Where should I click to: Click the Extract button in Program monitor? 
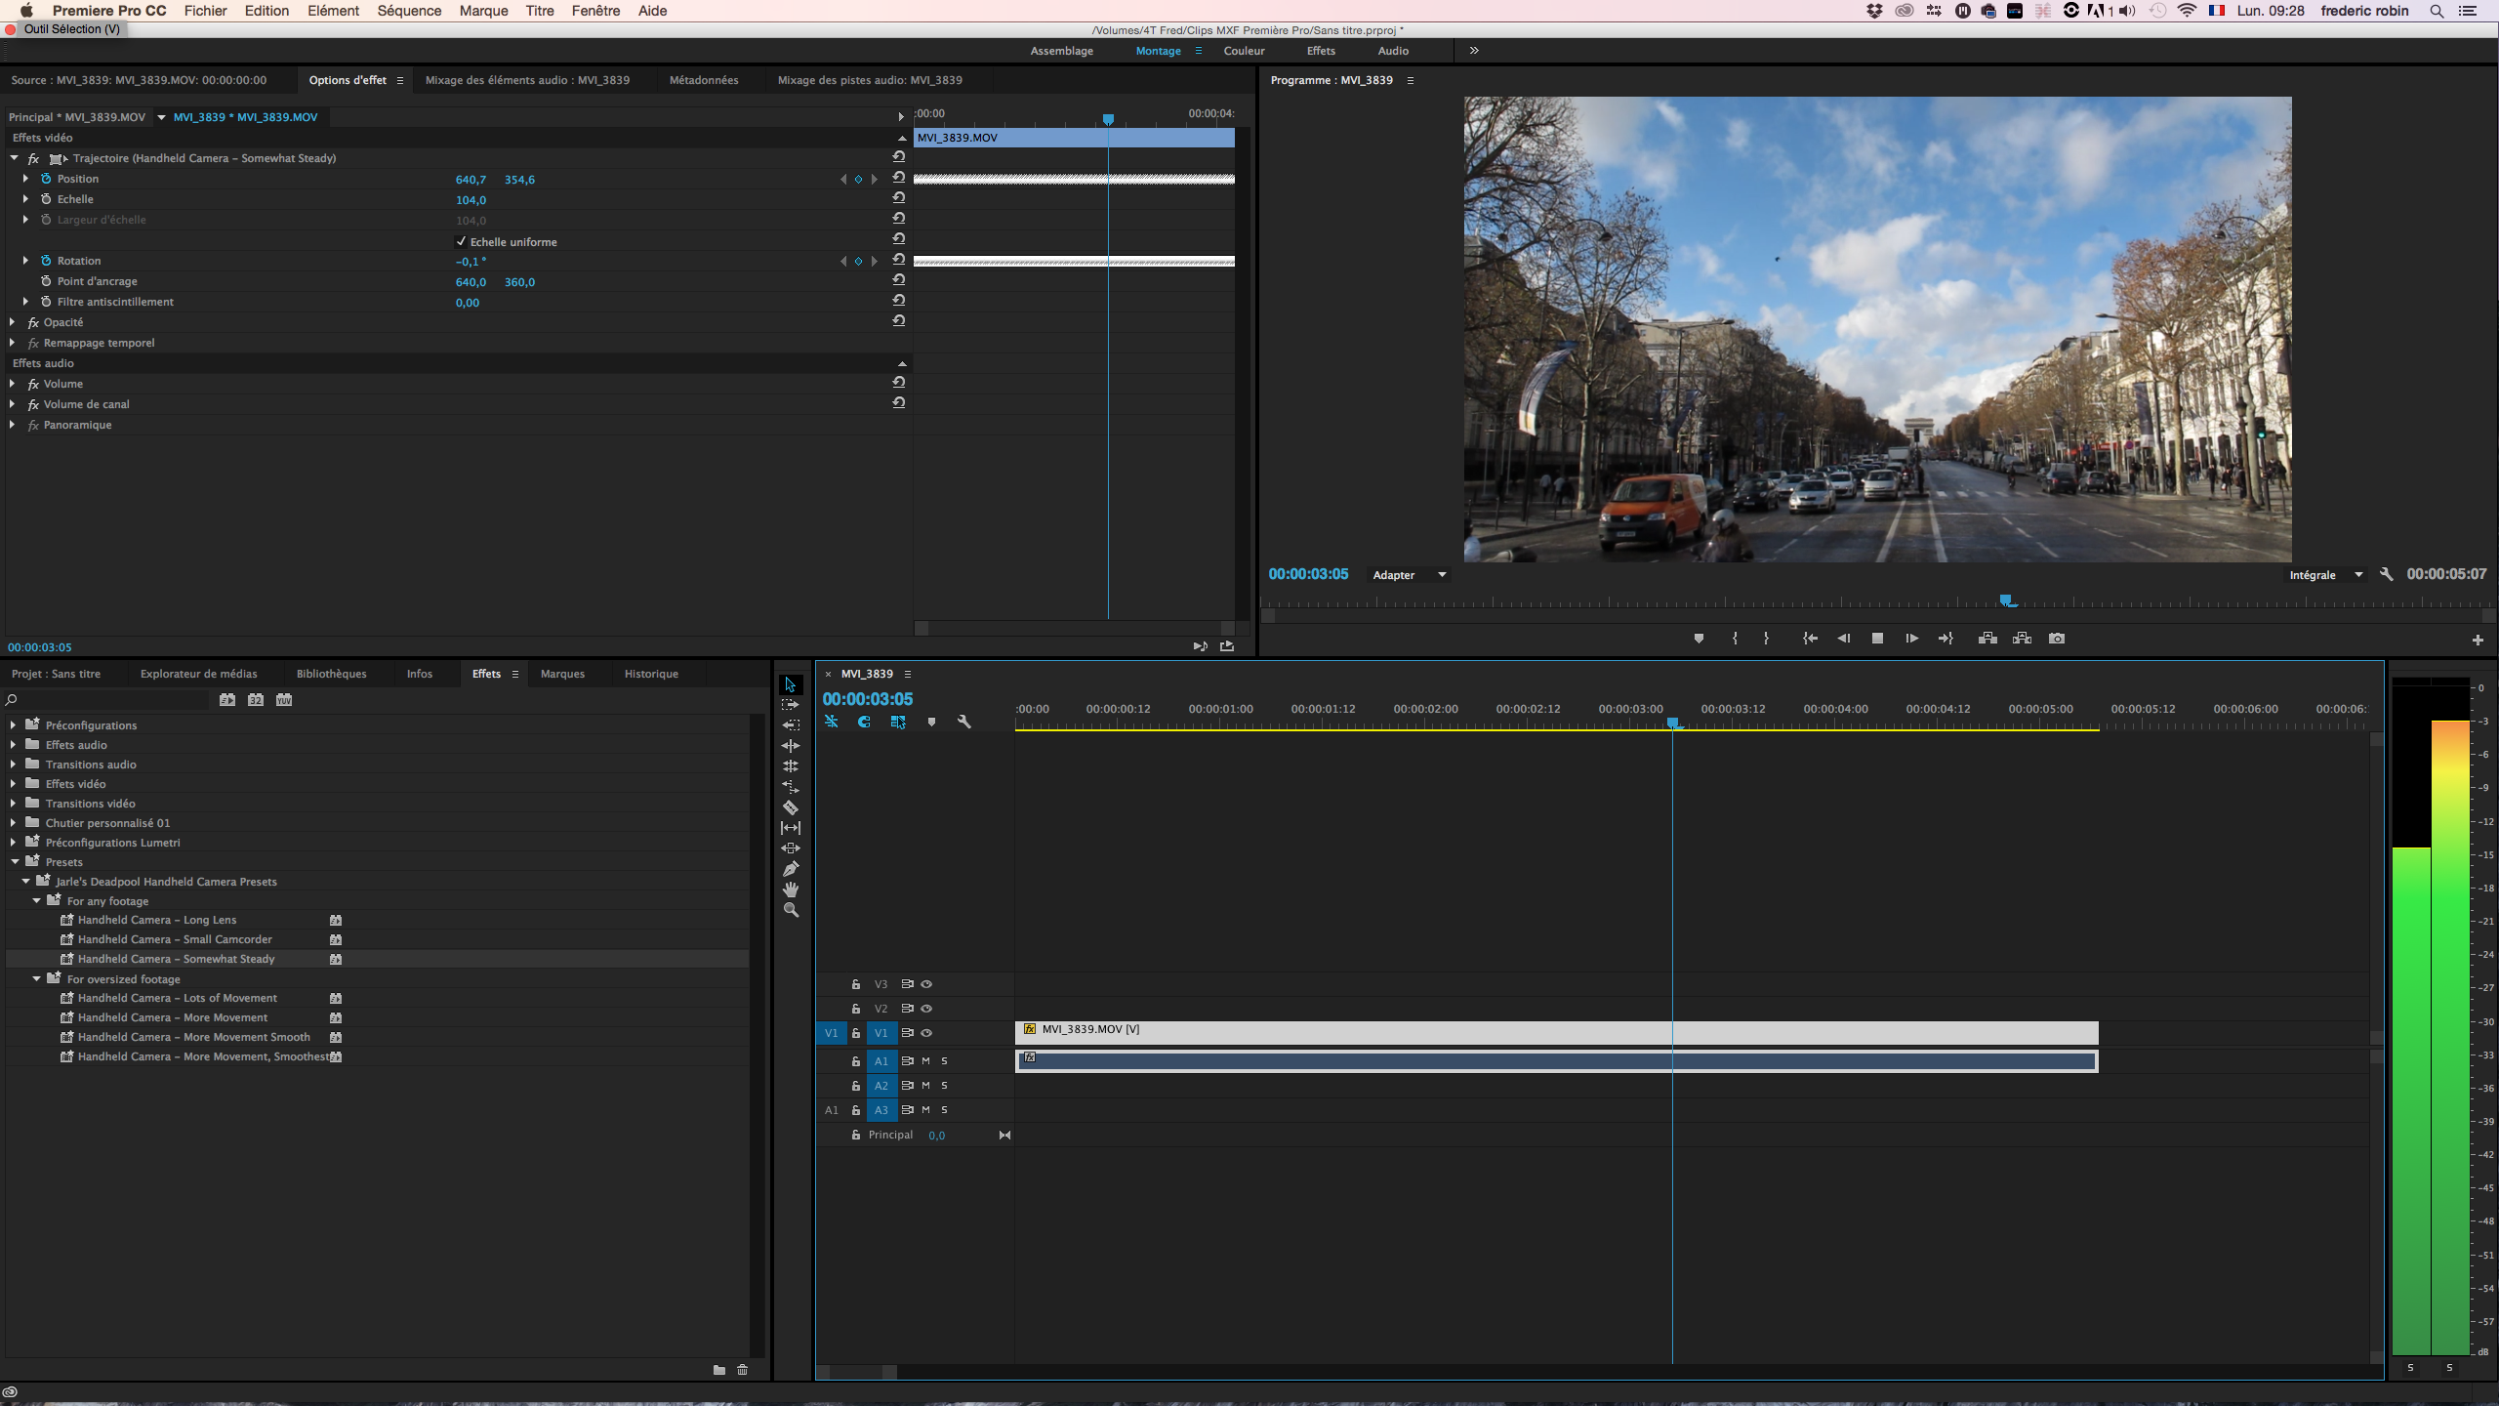pos(2022,639)
